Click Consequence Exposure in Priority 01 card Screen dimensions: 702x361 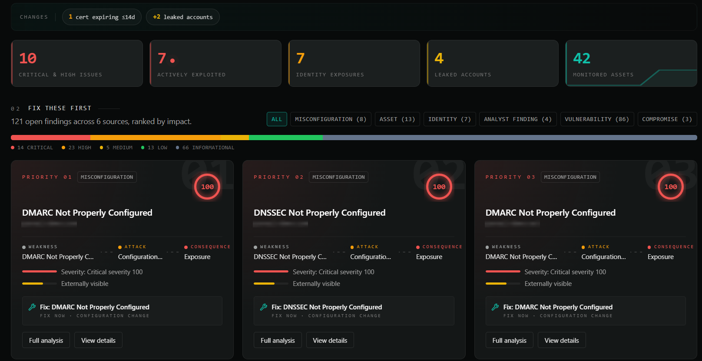pyautogui.click(x=197, y=257)
